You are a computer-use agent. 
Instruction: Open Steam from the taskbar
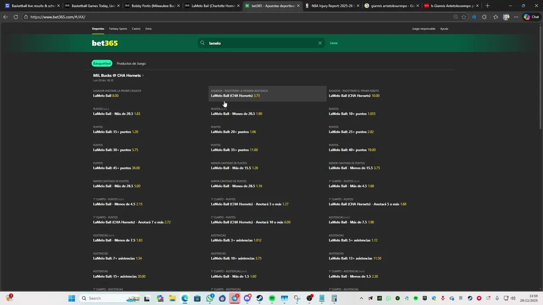(260, 298)
